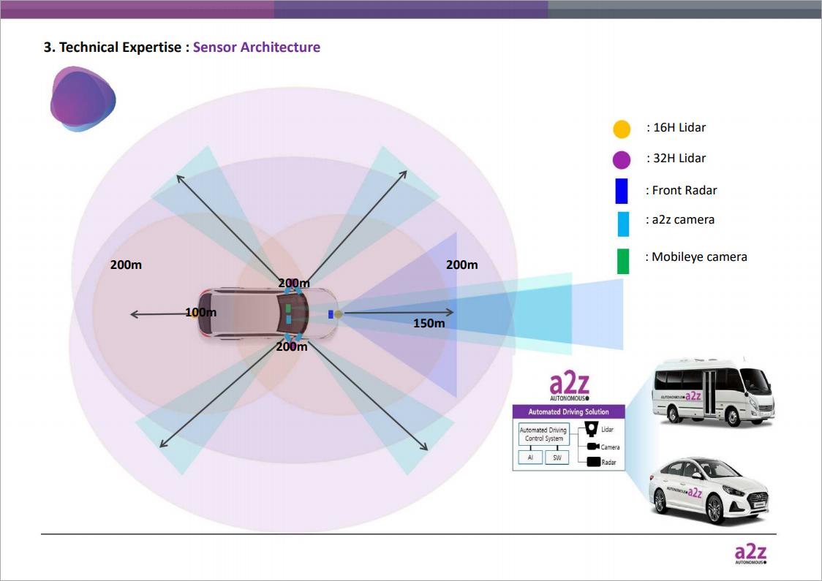Click the blue Front Radar legend swatch
This screenshot has height=581, width=822.
pyautogui.click(x=621, y=191)
